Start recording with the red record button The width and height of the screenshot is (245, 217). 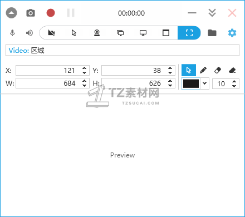pyautogui.click(x=51, y=13)
